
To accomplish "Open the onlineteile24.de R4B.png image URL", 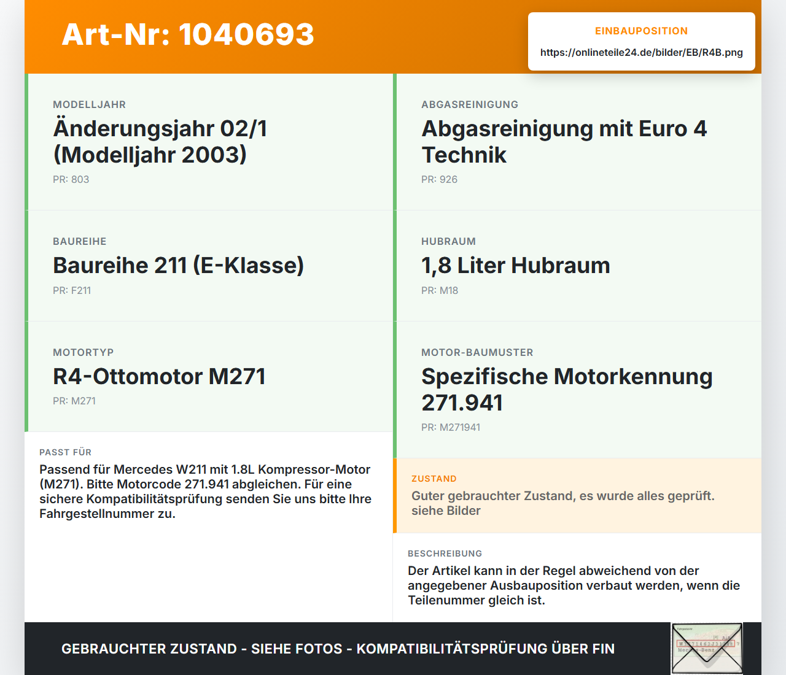I will coord(642,52).
